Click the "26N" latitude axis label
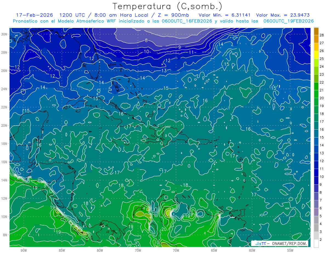 coord(5,71)
